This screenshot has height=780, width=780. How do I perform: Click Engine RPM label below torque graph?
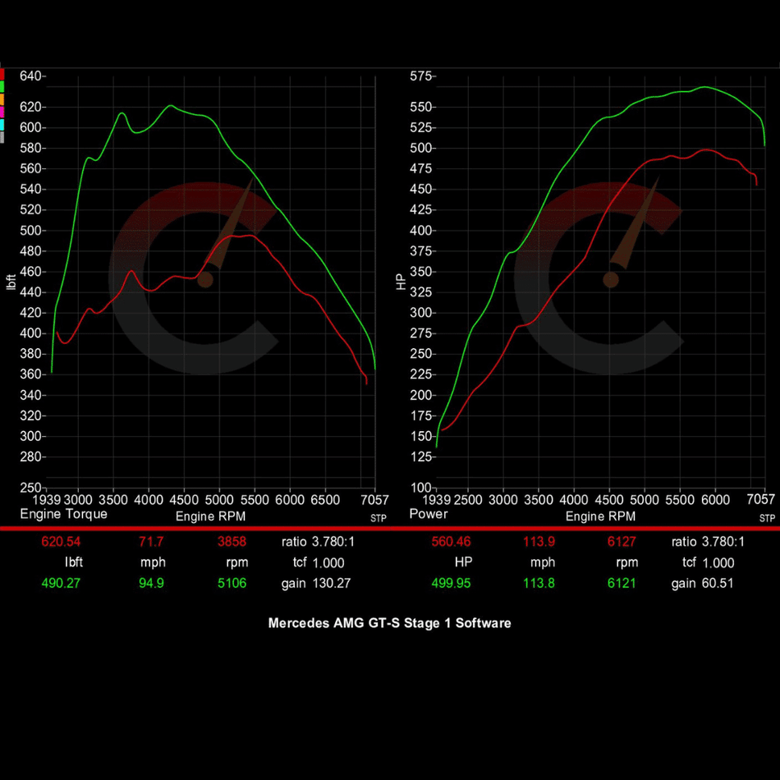210,516
